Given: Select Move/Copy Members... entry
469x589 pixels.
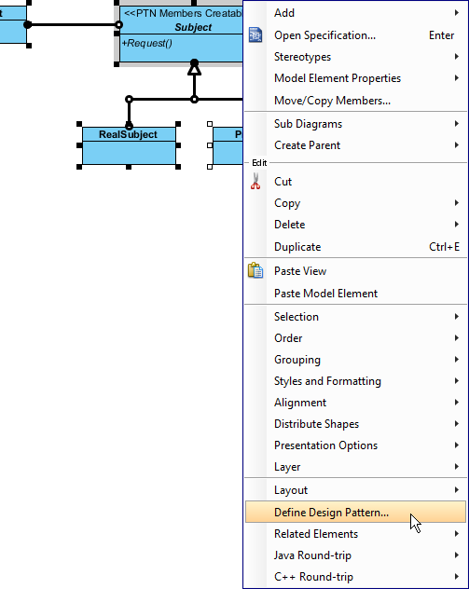Looking at the screenshot, I should pos(355,101).
